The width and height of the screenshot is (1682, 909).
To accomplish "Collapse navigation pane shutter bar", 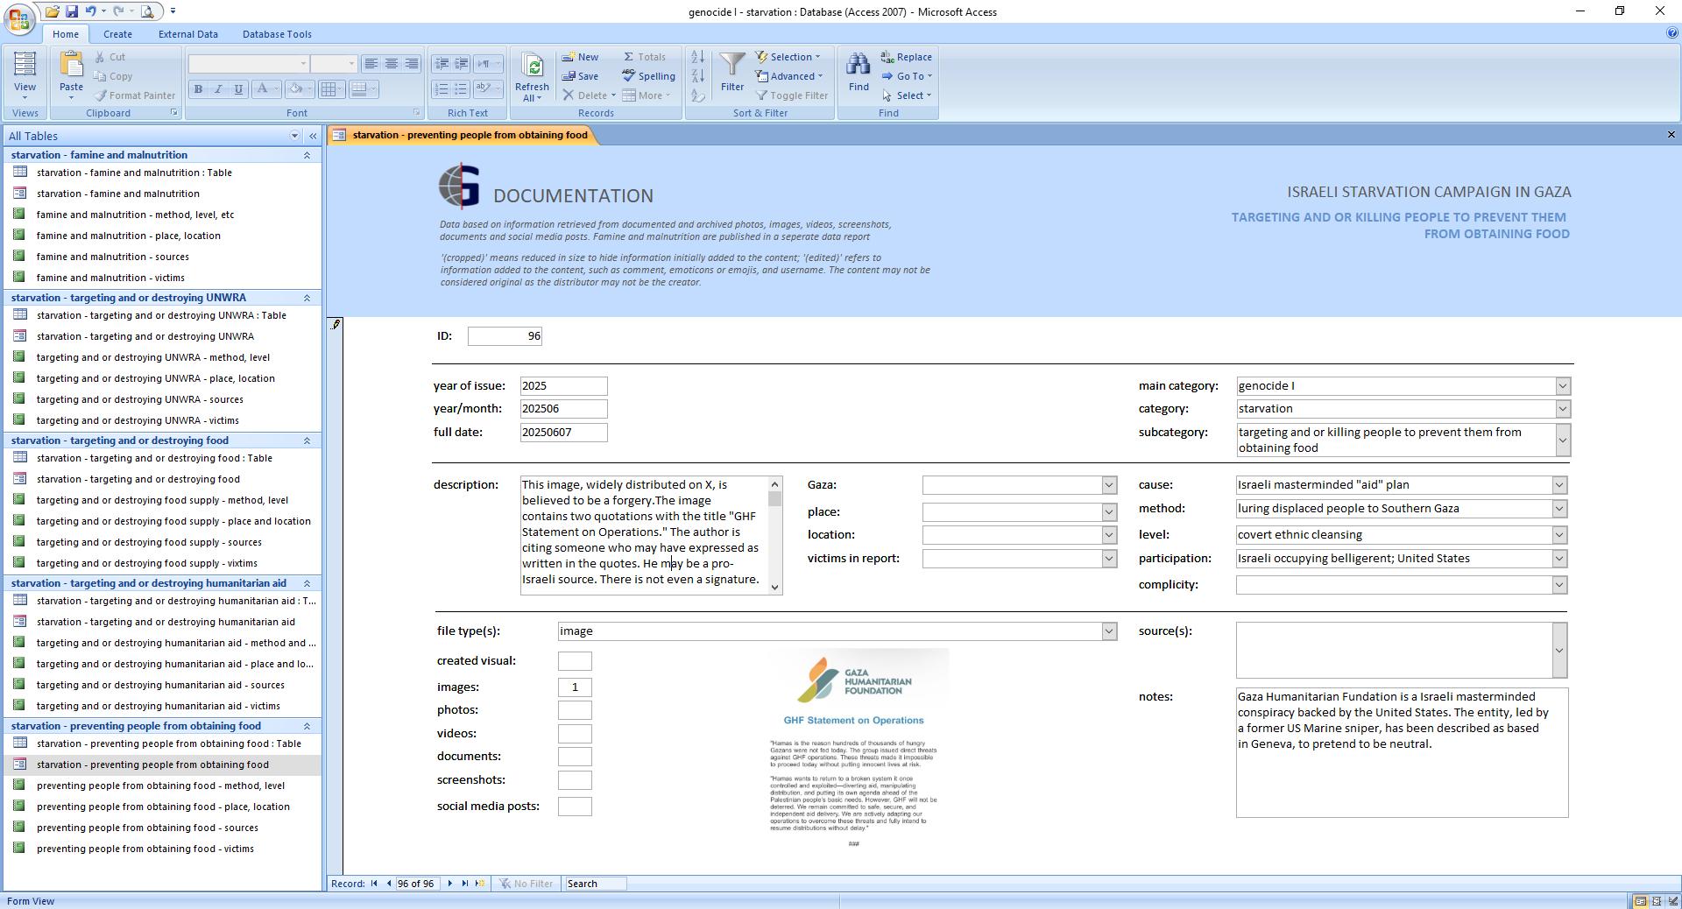I will tap(313, 136).
